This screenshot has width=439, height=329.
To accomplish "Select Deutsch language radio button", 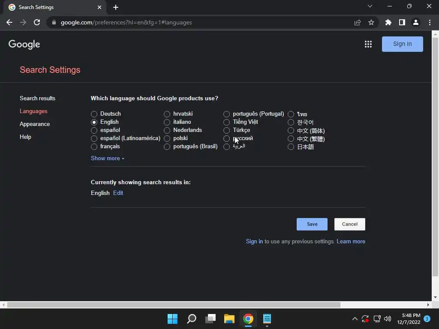I will click(94, 114).
